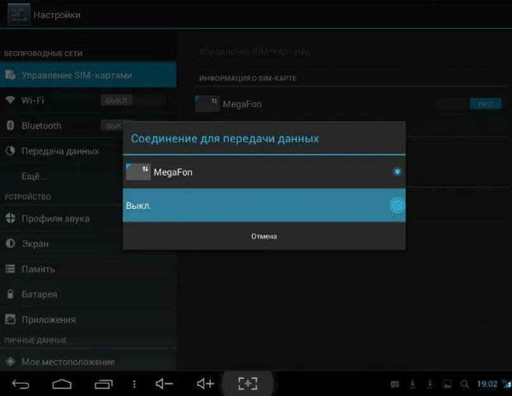
Task: Click the applications icon in sidebar
Action: click(10, 319)
